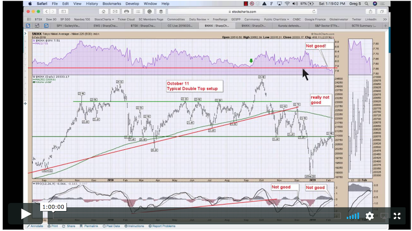Open the Ticker Cloud bookmark

coord(126,19)
